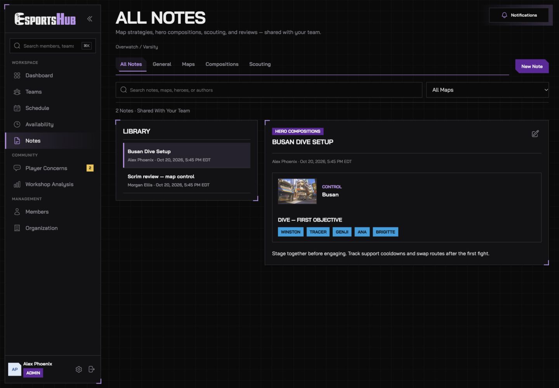Open the Compositions tab
This screenshot has height=388, width=559.
[222, 64]
